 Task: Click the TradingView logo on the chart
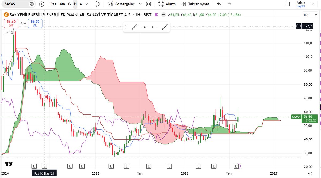[9, 164]
